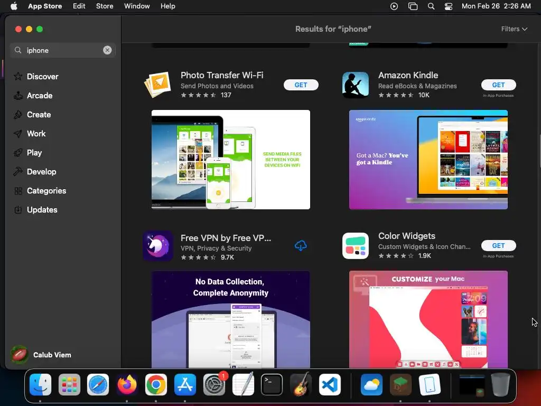
Task: Get the Photo Transfer Wi-Fi app
Action: (x=301, y=85)
